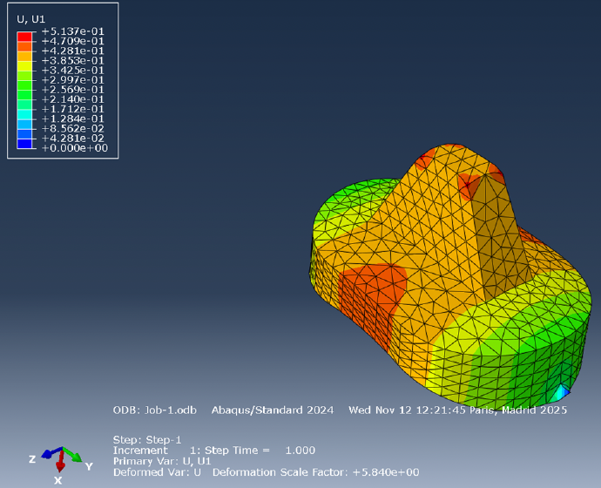This screenshot has width=601, height=488.
Task: Click the legend value +2.140e-01
Action: tap(73, 99)
